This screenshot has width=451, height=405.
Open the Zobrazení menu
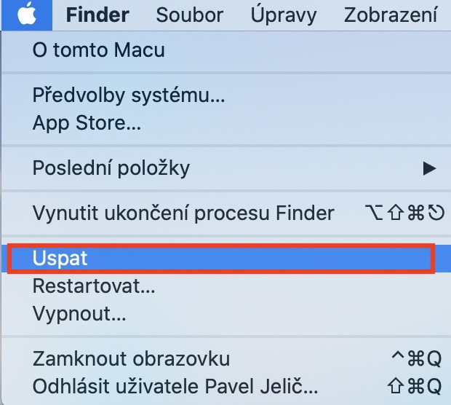click(391, 15)
